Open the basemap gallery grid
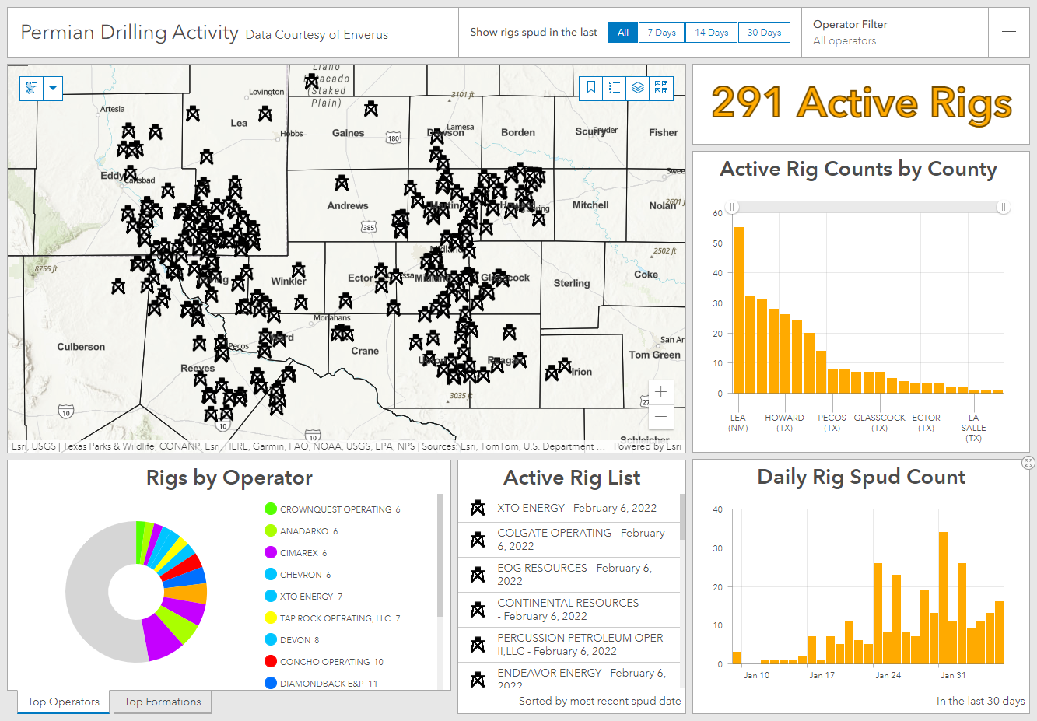Screen dimensions: 1037x721 [661, 88]
